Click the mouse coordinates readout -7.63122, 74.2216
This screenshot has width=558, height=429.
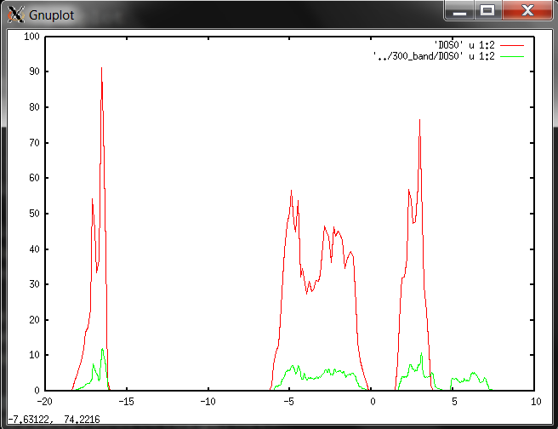[54, 420]
